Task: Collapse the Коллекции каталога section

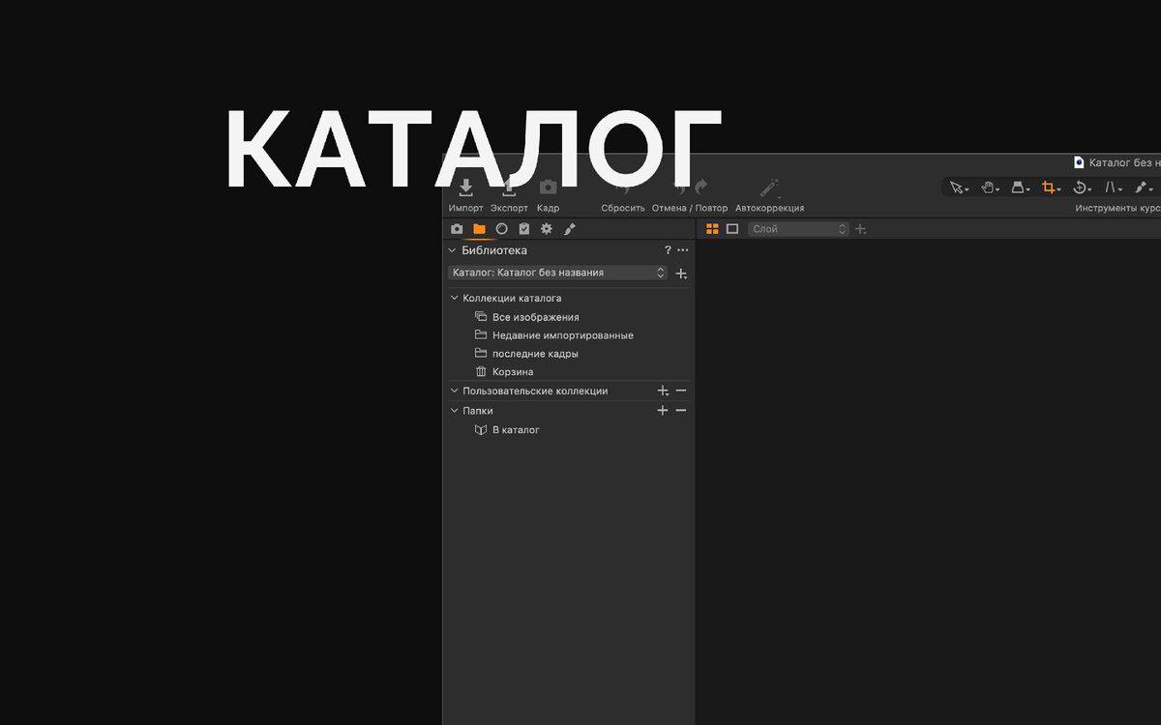Action: [x=455, y=299]
